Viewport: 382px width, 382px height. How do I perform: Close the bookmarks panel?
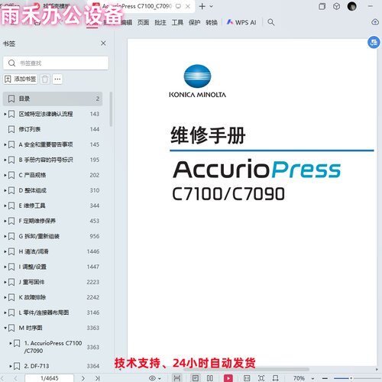click(x=103, y=43)
